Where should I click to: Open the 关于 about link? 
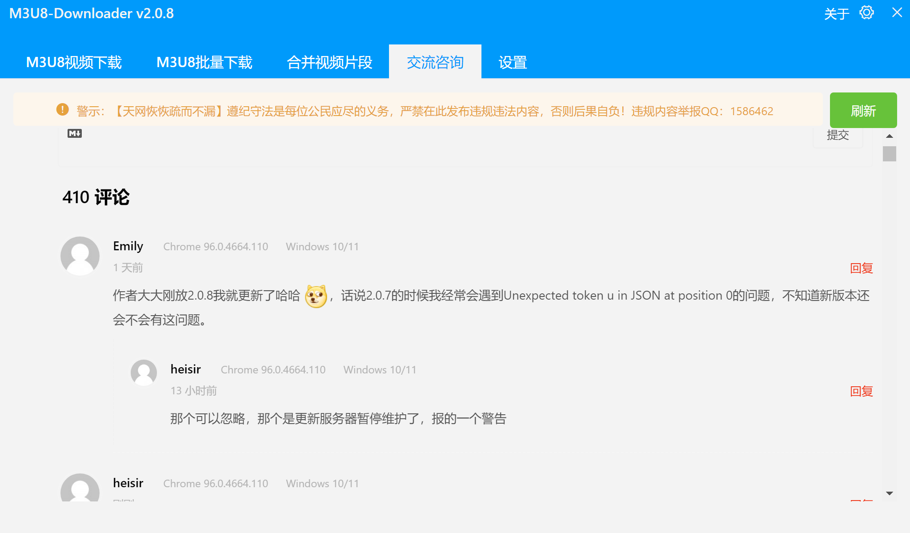(x=836, y=13)
